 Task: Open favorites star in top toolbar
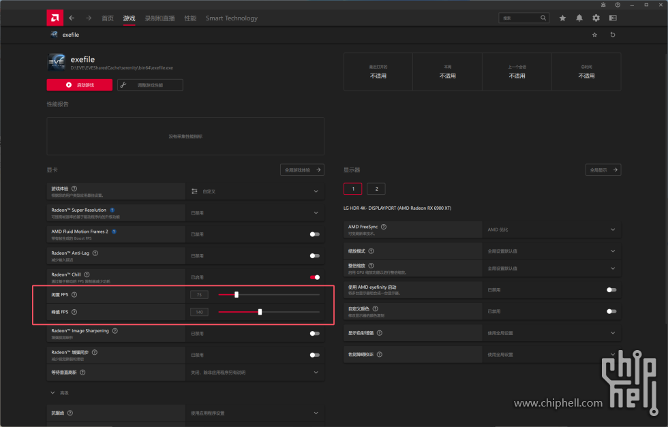tap(563, 18)
